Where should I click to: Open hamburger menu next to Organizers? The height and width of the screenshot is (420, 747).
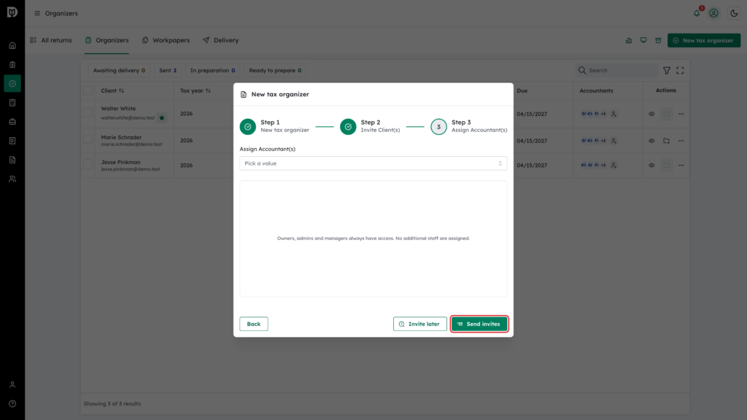[x=37, y=13]
